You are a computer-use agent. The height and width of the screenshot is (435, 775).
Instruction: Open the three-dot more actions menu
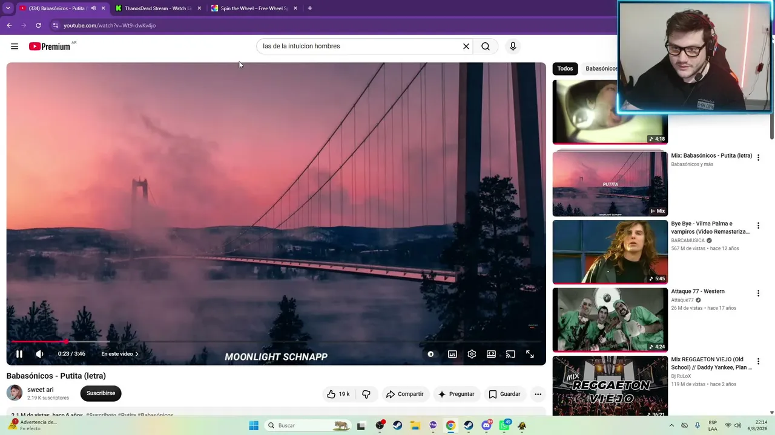click(538, 394)
